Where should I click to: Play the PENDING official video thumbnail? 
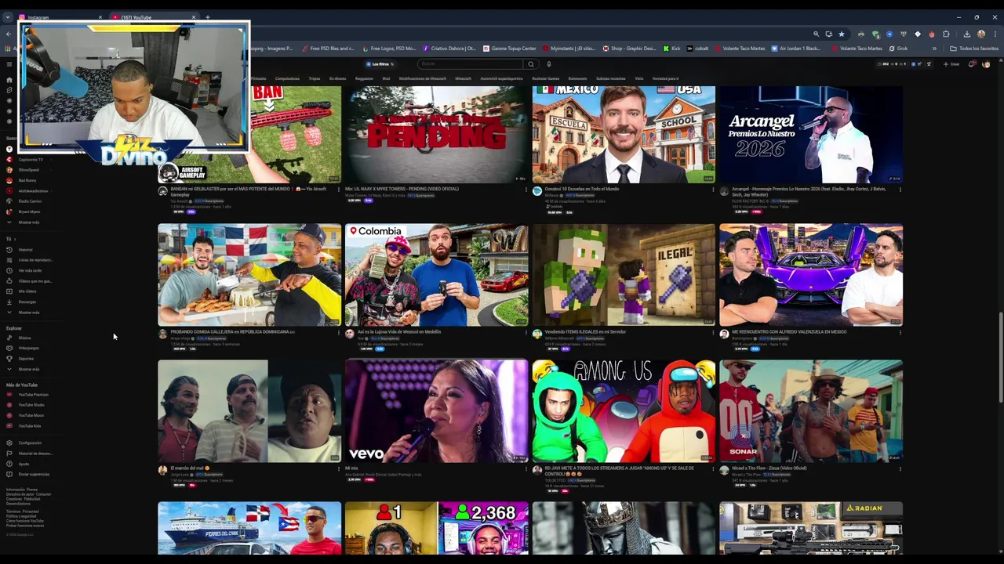pos(436,135)
